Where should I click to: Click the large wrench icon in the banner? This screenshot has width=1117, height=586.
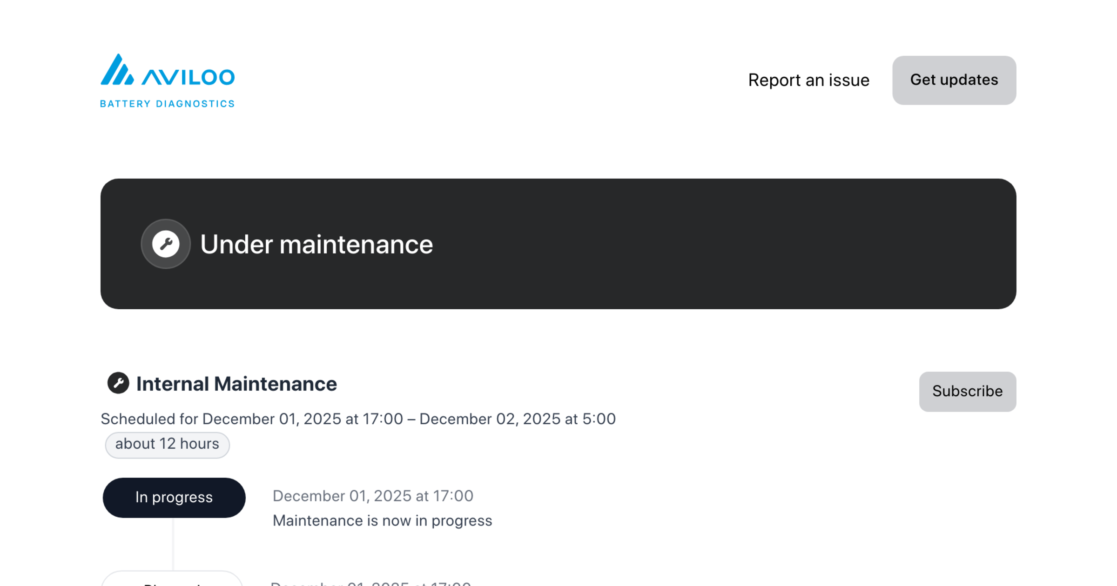click(x=166, y=244)
